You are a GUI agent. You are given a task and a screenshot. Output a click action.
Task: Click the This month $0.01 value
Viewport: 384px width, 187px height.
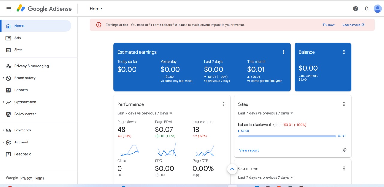(x=256, y=69)
